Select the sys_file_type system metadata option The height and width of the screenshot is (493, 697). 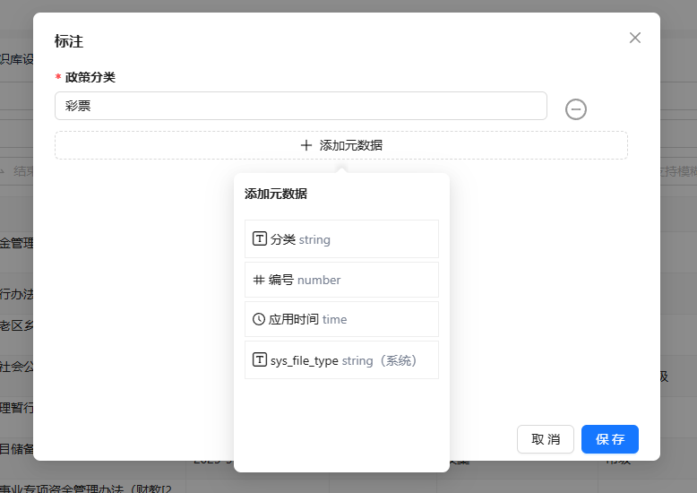point(341,360)
